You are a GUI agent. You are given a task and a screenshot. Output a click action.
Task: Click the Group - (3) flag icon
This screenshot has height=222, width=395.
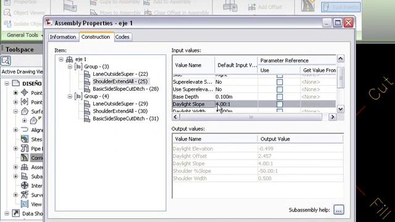pyautogui.click(x=78, y=67)
